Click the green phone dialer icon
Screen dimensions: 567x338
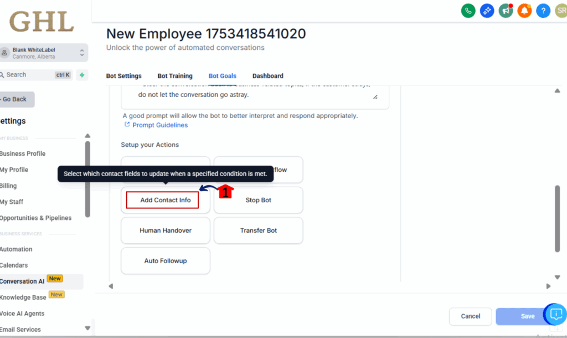tap(468, 11)
